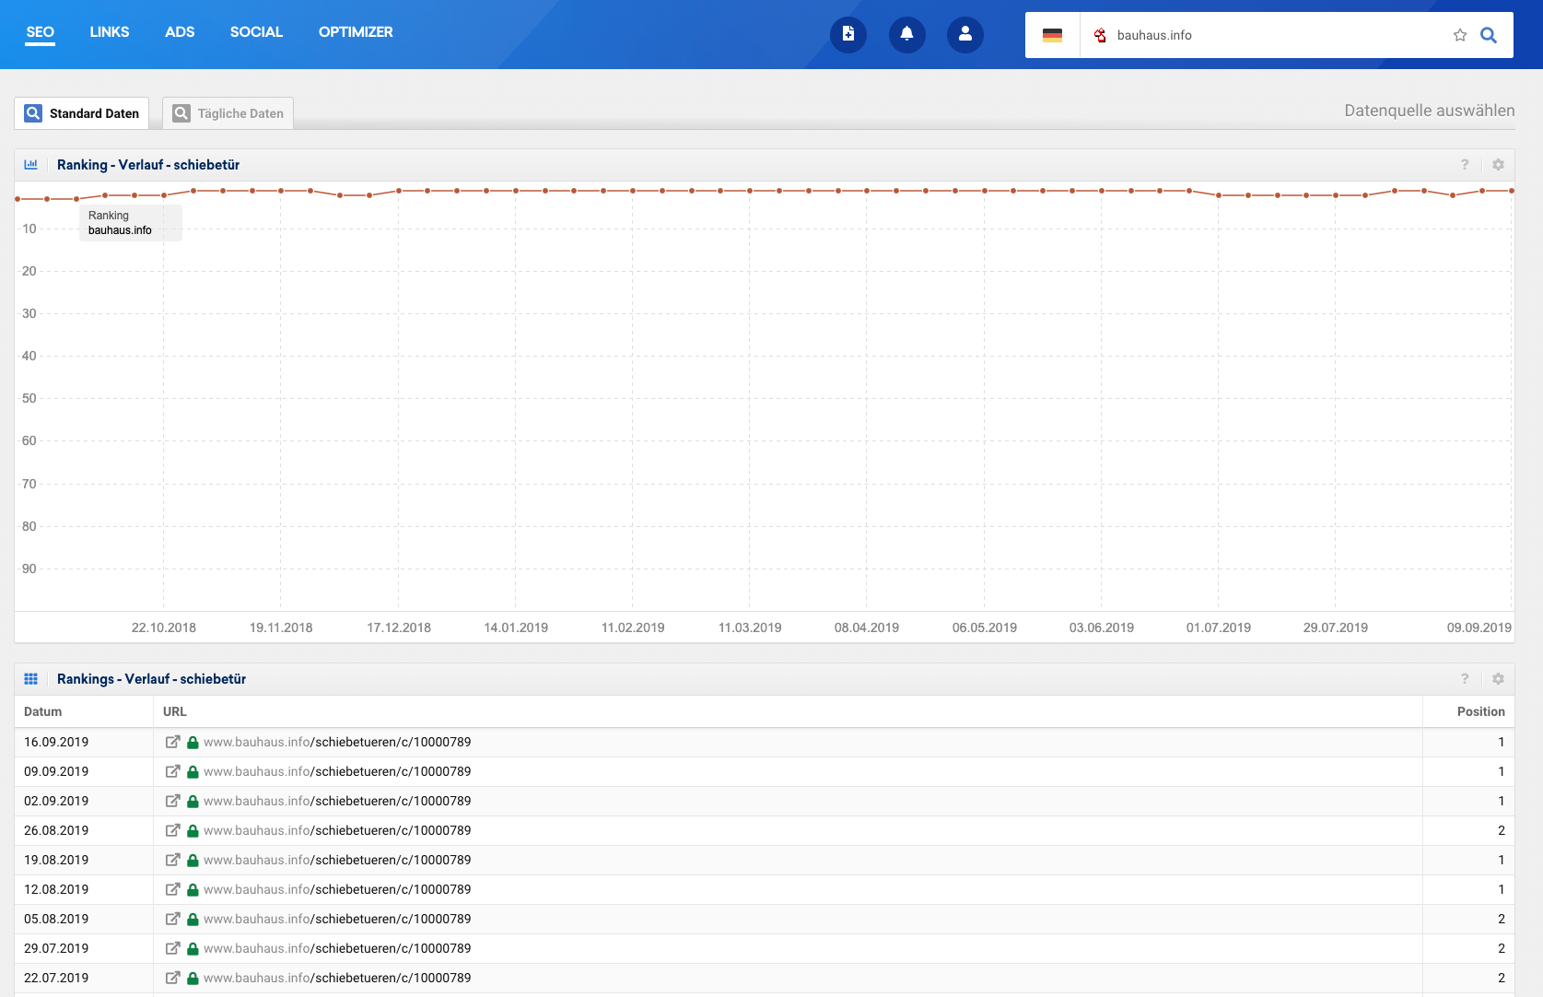The width and height of the screenshot is (1543, 997).
Task: Open the LINKS navigation tab
Action: coord(110,32)
